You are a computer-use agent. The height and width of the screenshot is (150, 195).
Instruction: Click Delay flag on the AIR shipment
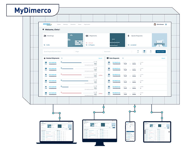(101, 75)
